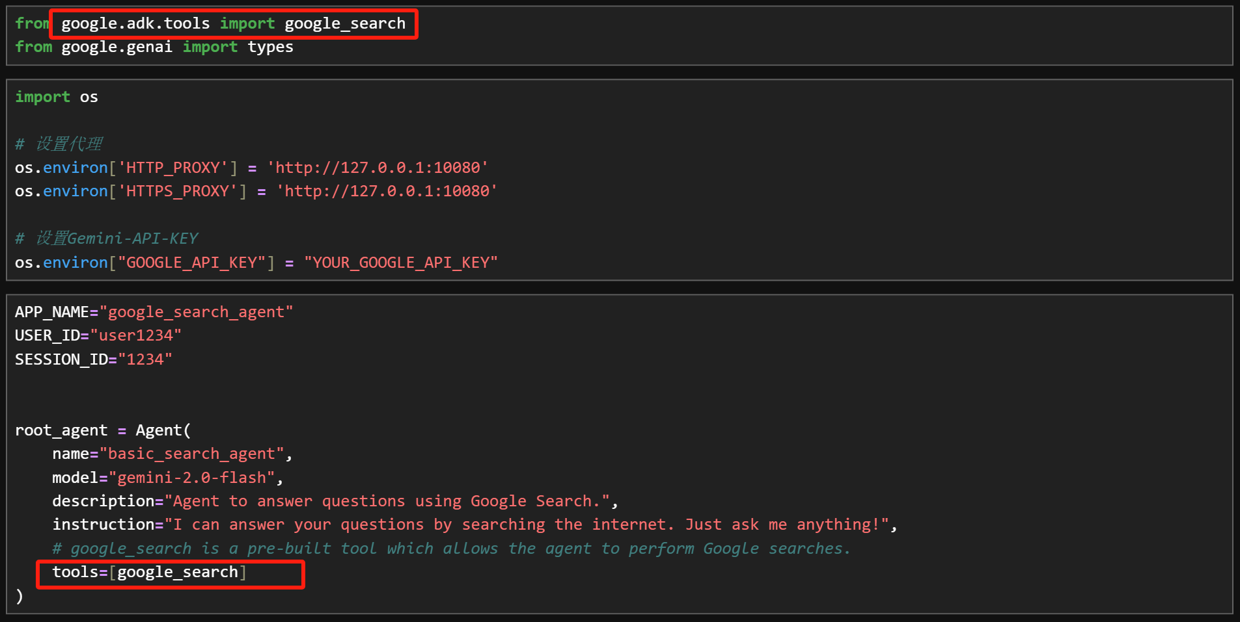The image size is (1240, 622).
Task: Click the 'HTTP_PROXY' key string
Action: click(x=172, y=168)
